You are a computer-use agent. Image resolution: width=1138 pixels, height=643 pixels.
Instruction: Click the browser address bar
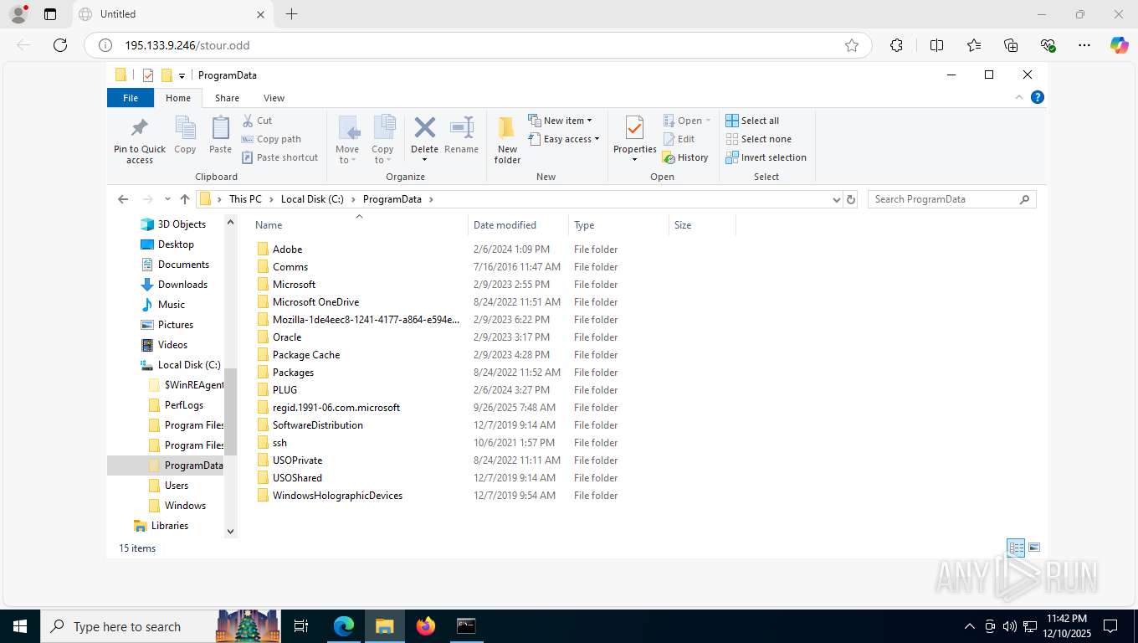point(477,45)
